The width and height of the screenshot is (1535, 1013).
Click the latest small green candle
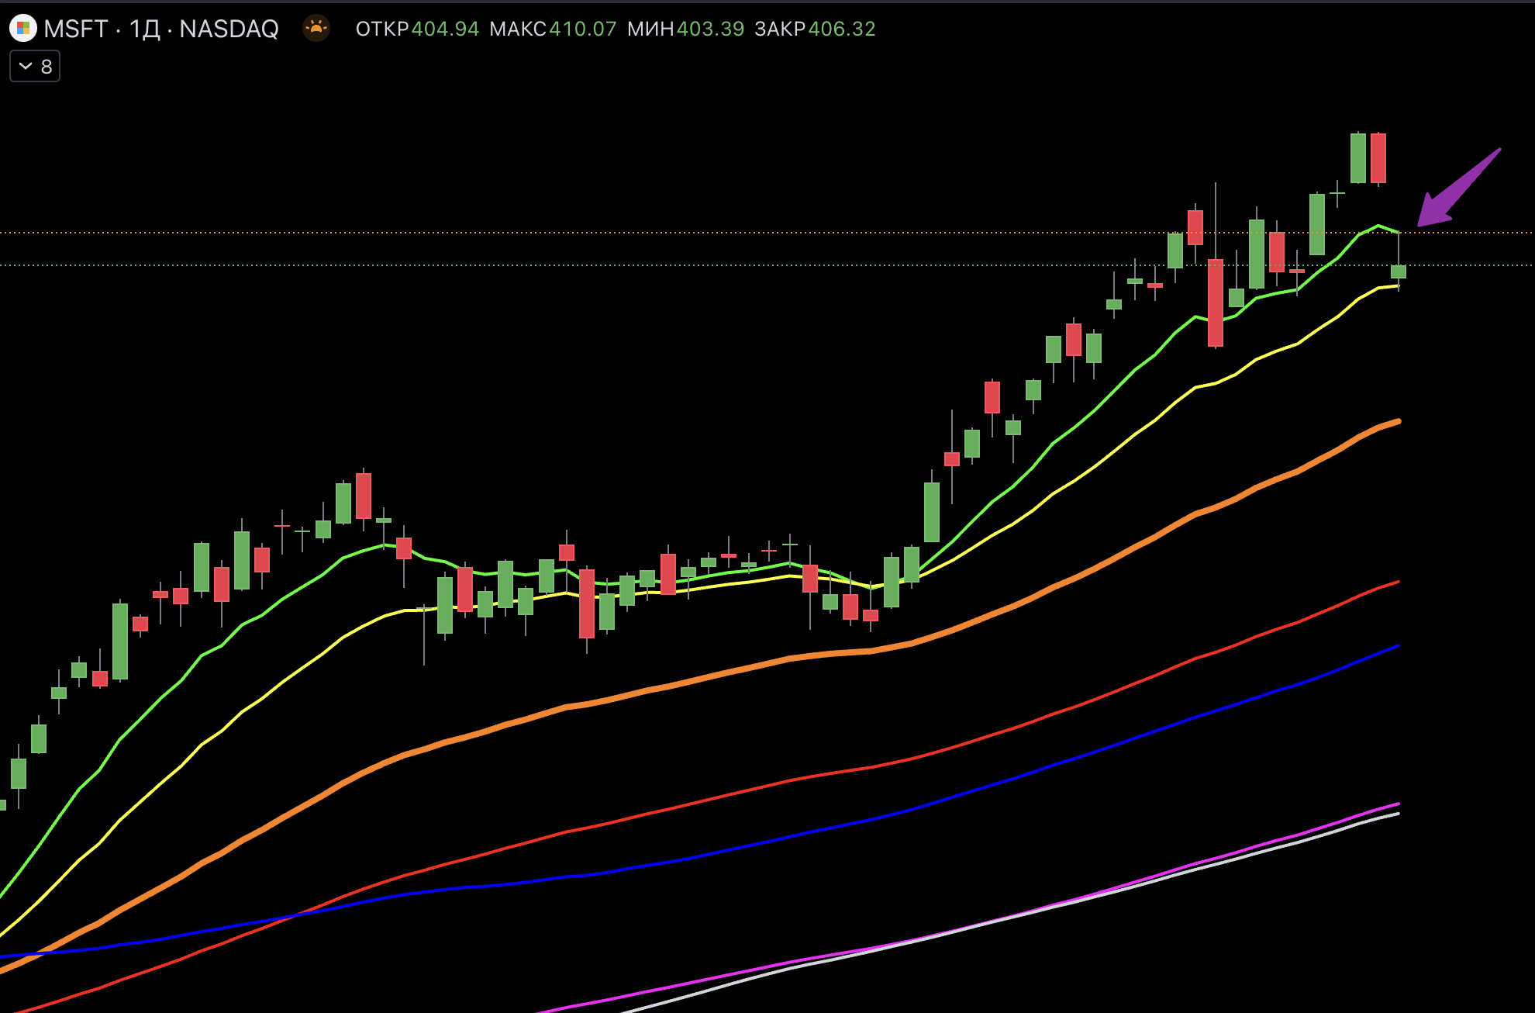(1399, 271)
